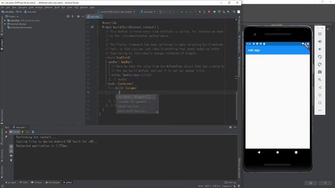Open emulator extended controls (three dots)
This screenshot has width=335, height=188.
pyautogui.click(x=320, y=110)
